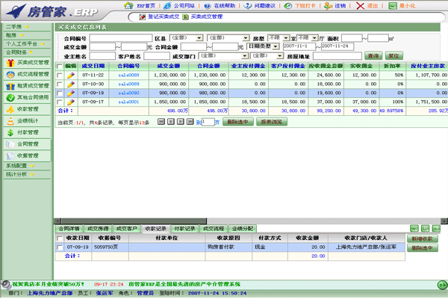
Task: Open the 公司网站 toolbar item
Action: tap(181, 6)
